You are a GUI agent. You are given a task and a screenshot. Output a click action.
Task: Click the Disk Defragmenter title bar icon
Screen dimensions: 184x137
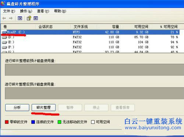tap(3, 4)
